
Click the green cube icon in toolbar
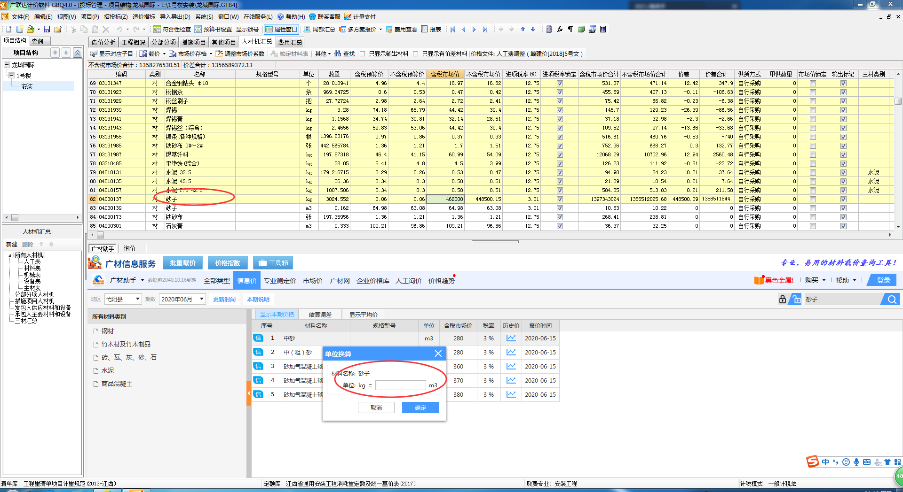581,29
